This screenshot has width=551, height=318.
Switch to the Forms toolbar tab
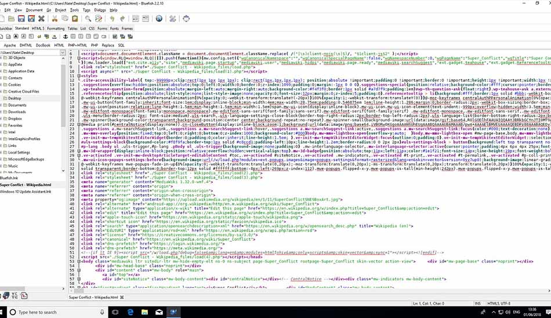pos(102,28)
